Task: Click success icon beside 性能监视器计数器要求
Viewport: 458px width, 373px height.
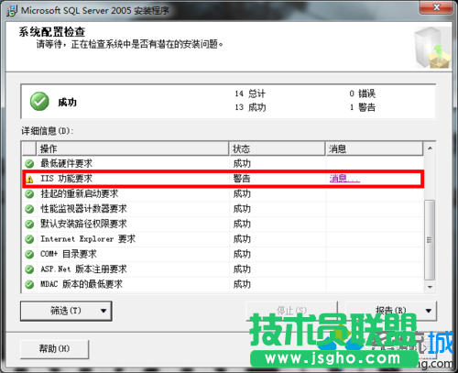Action: pos(29,209)
